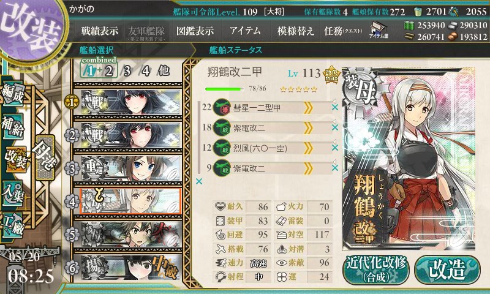Expand the 18-plane 紫電改二 slot chevron

tap(308, 128)
